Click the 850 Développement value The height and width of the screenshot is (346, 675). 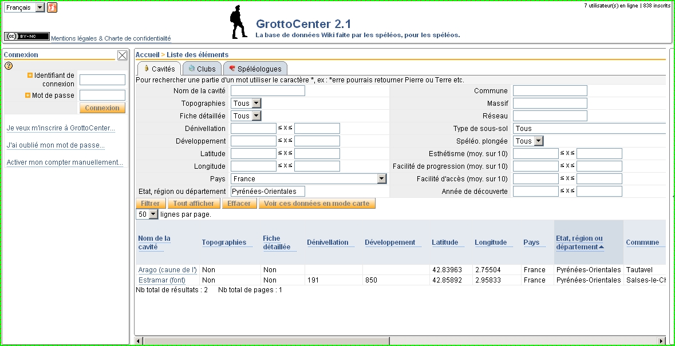pos(371,280)
